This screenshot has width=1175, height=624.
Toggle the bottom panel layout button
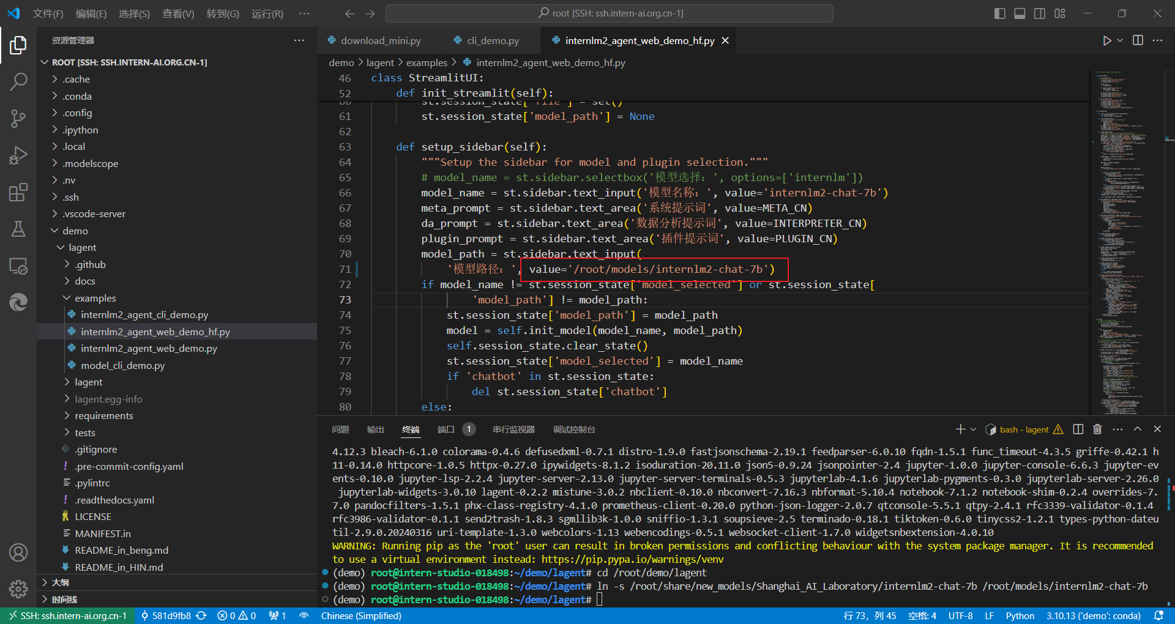pos(1020,13)
